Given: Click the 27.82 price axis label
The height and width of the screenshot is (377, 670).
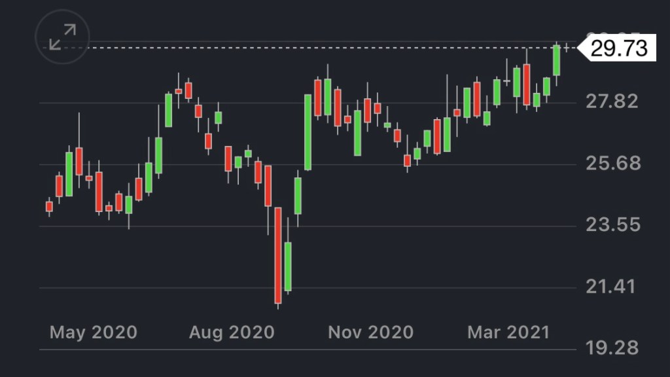Looking at the screenshot, I should 613,101.
